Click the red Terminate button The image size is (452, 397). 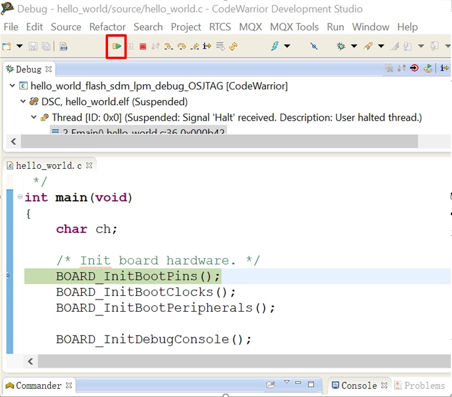click(143, 46)
